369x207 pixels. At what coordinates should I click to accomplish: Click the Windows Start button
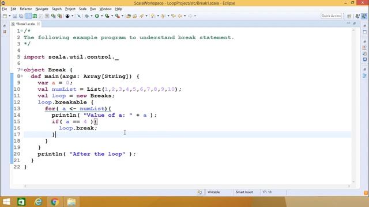[x=6, y=202]
